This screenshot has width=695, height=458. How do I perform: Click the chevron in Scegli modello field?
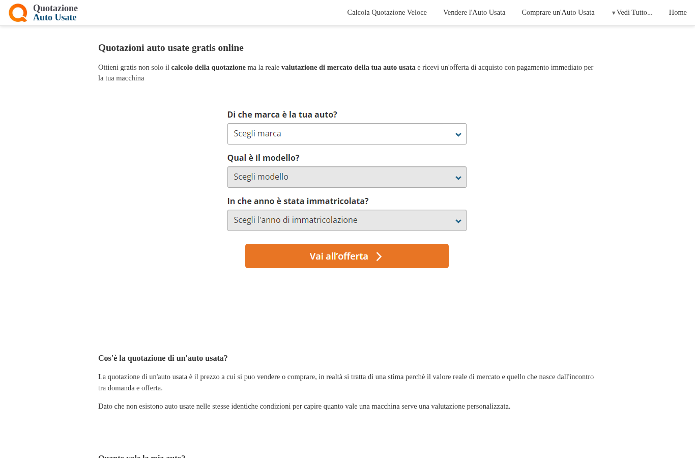[458, 178]
